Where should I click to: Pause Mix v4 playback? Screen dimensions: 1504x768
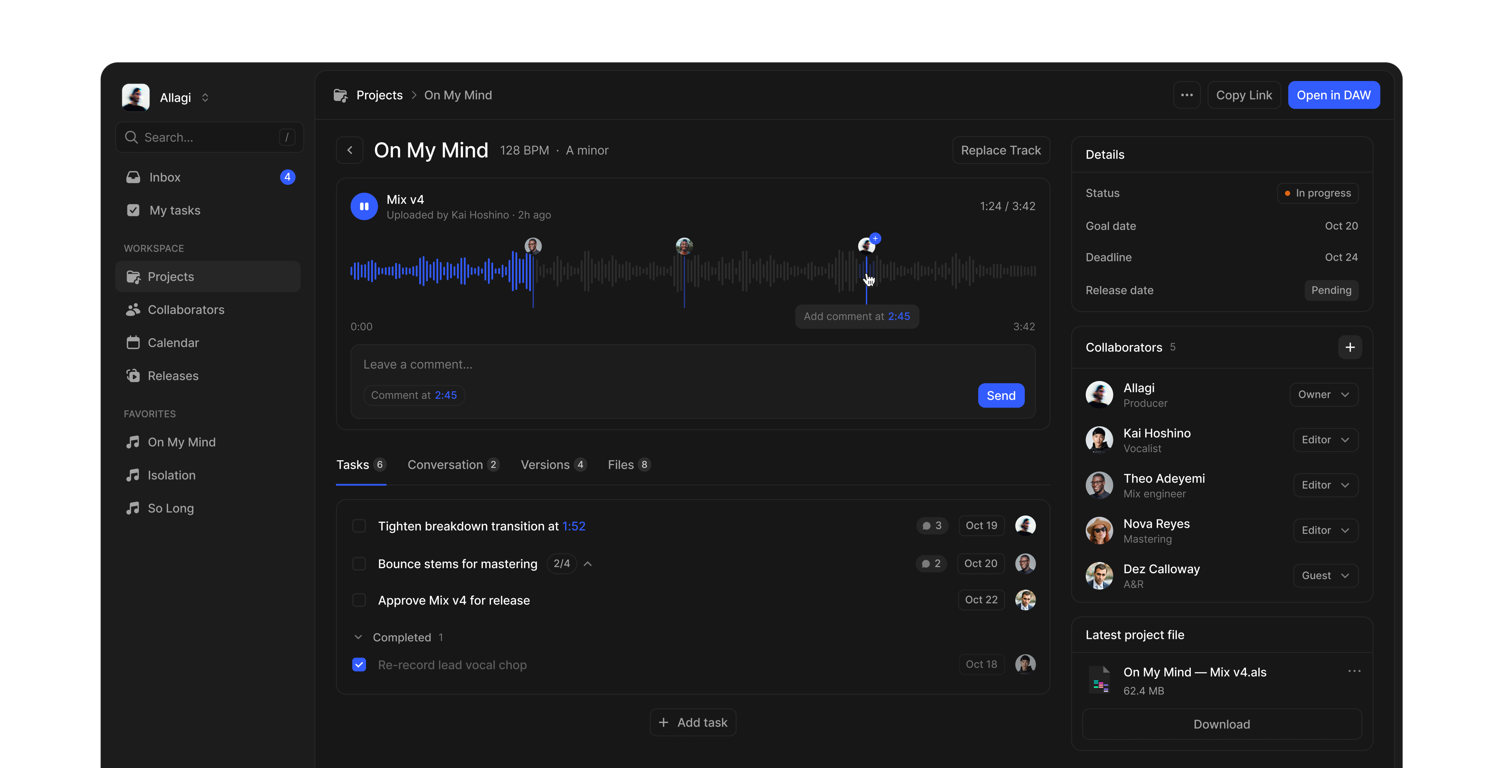tap(364, 206)
